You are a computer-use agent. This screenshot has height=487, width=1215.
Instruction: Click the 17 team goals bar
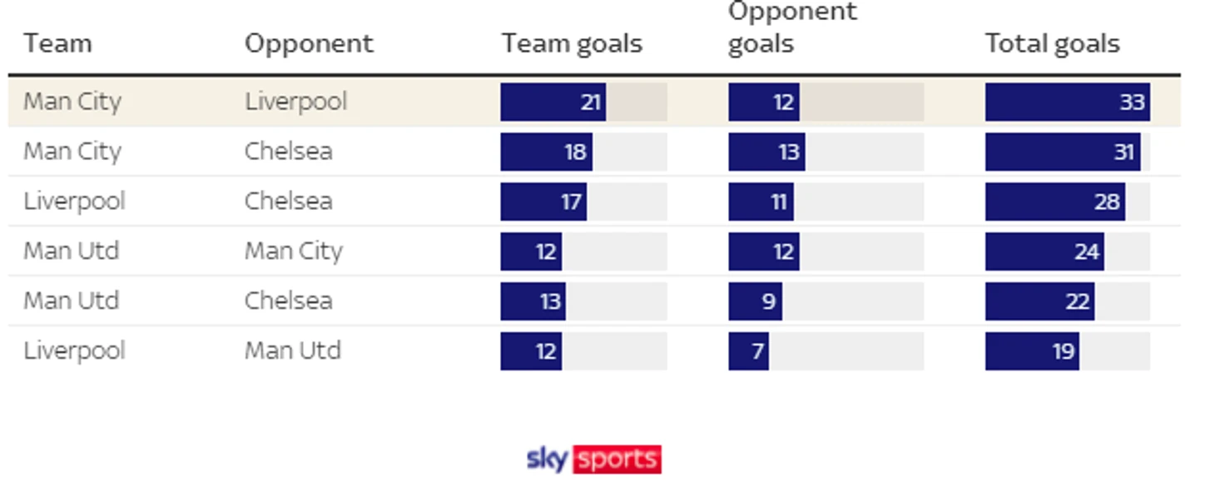tap(543, 201)
